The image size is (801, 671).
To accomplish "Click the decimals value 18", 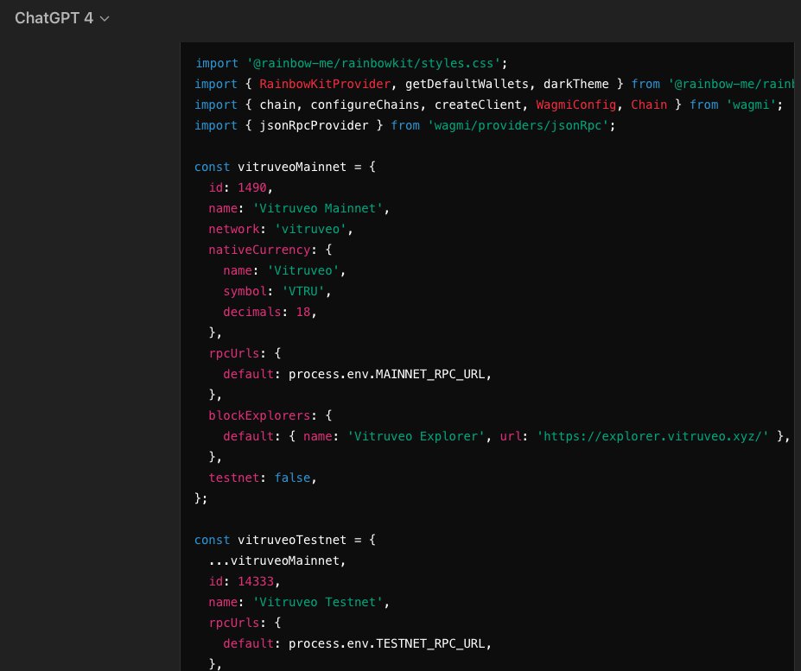I will coord(303,312).
